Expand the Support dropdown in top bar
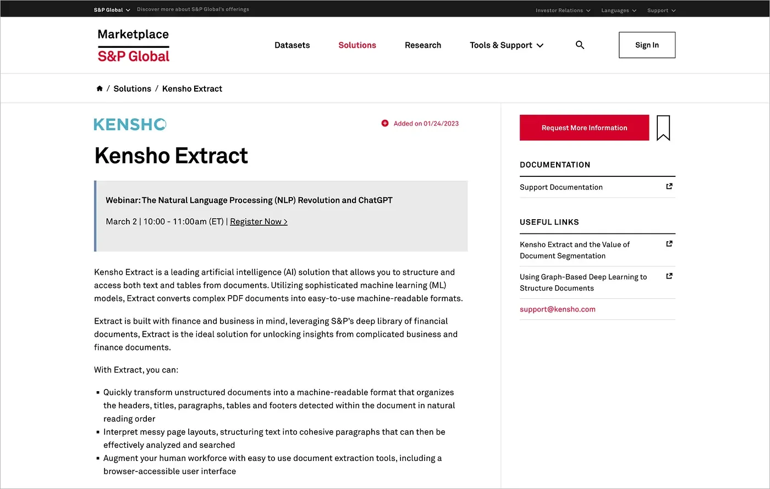Screen dimensions: 770x489 [661, 10]
